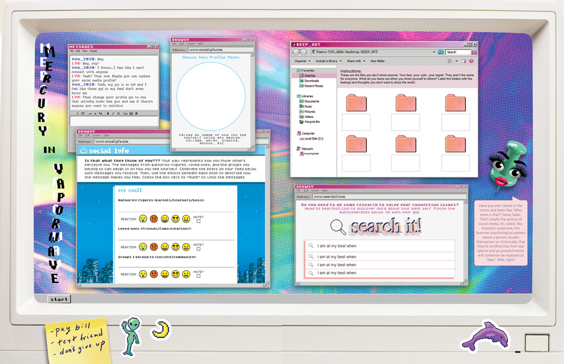Open Recycle Bin in sidebar
Screen dimensions: 564x364
click(x=310, y=122)
